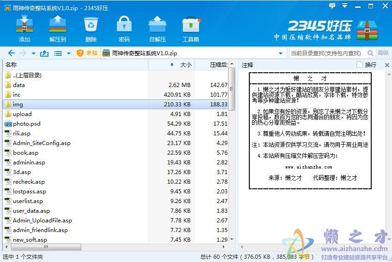Expand the address bar path dropdown
Image resolution: width=392 pixels, height=262 pixels.
tap(281, 53)
